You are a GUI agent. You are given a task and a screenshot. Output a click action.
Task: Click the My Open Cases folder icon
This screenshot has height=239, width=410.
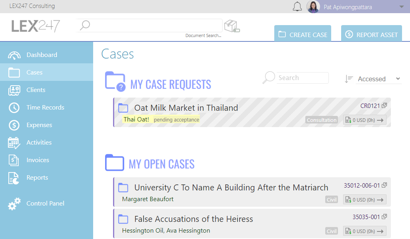click(x=115, y=163)
